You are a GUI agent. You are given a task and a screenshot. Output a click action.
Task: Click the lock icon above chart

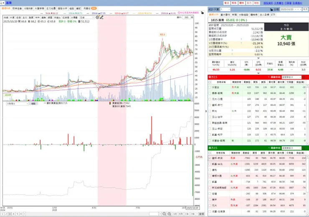[202, 13]
